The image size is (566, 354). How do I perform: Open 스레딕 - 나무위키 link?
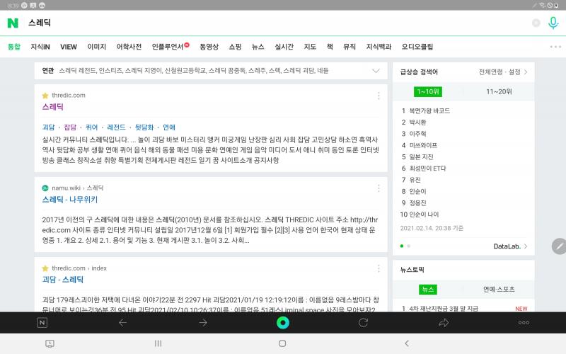pyautogui.click(x=70, y=200)
